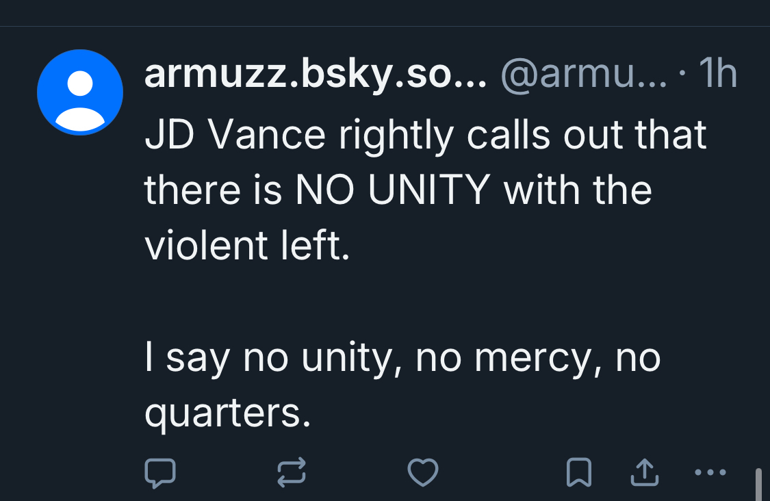
Task: Click the divider line above the post
Action: 385,26
